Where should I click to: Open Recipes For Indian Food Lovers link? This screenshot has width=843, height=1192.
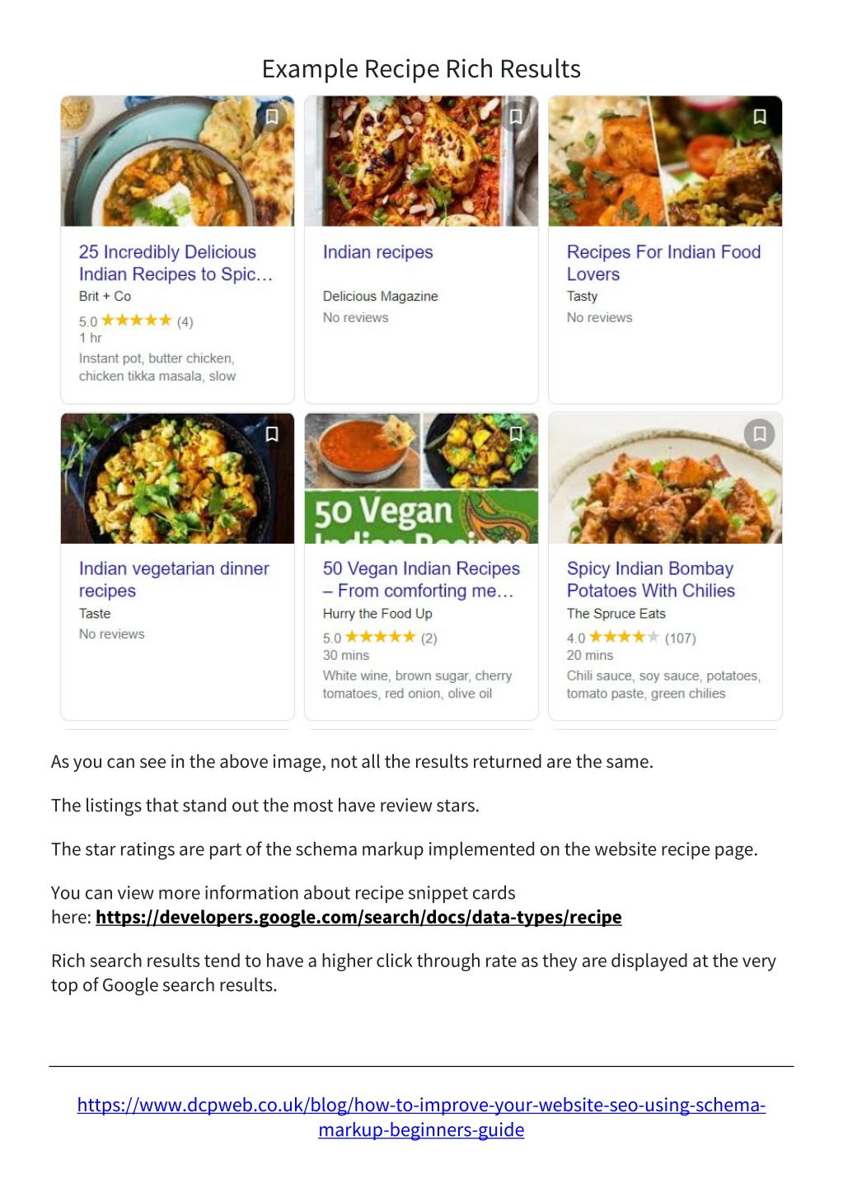(663, 263)
